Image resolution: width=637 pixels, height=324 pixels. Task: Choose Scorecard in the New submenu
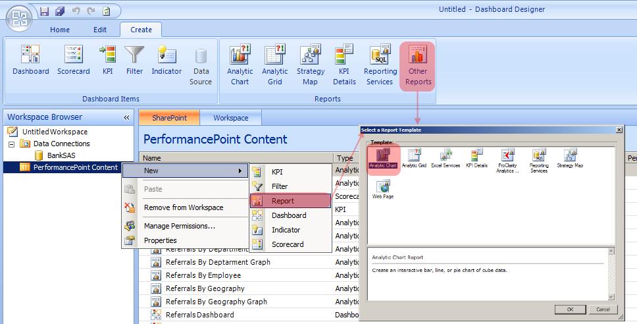[x=290, y=244]
